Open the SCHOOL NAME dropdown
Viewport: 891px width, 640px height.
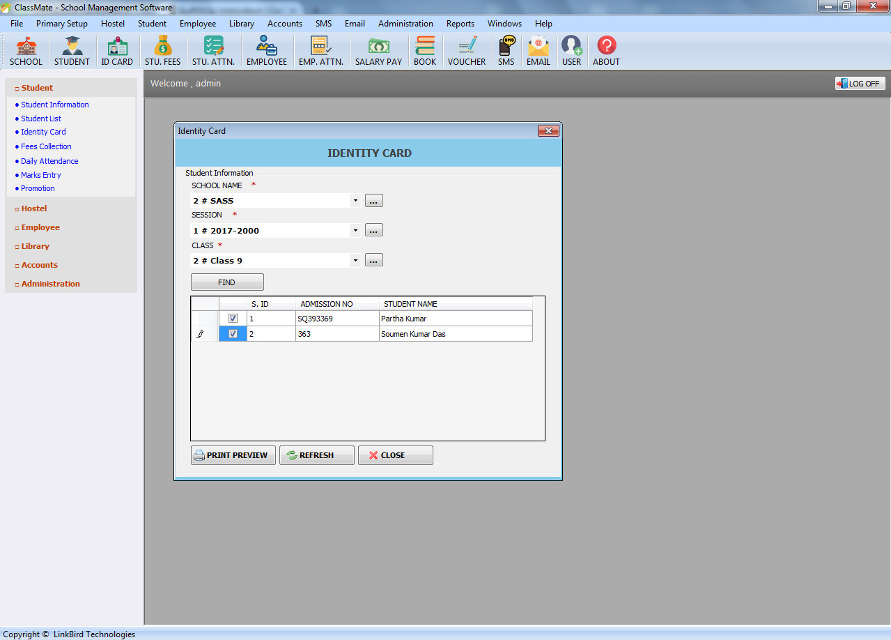point(355,200)
